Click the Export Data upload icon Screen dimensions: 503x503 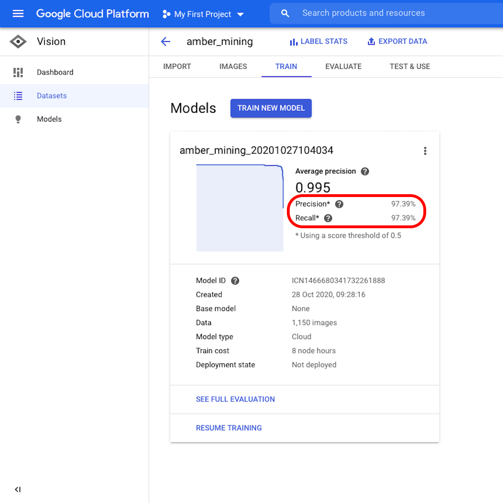(371, 41)
